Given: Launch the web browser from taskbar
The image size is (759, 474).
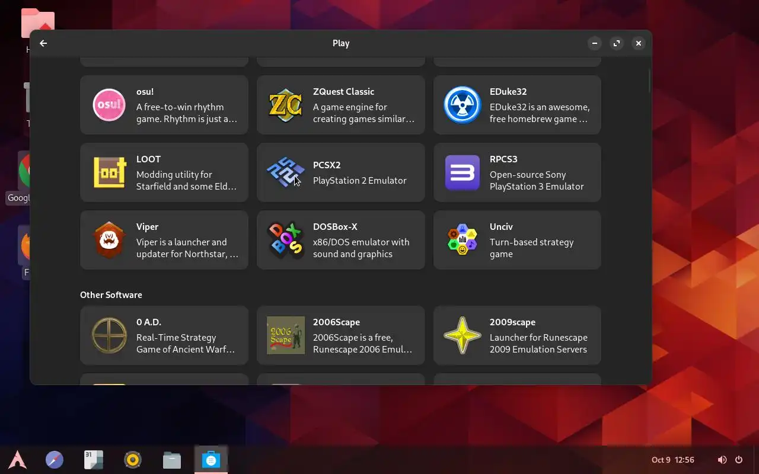Looking at the screenshot, I should (x=55, y=460).
